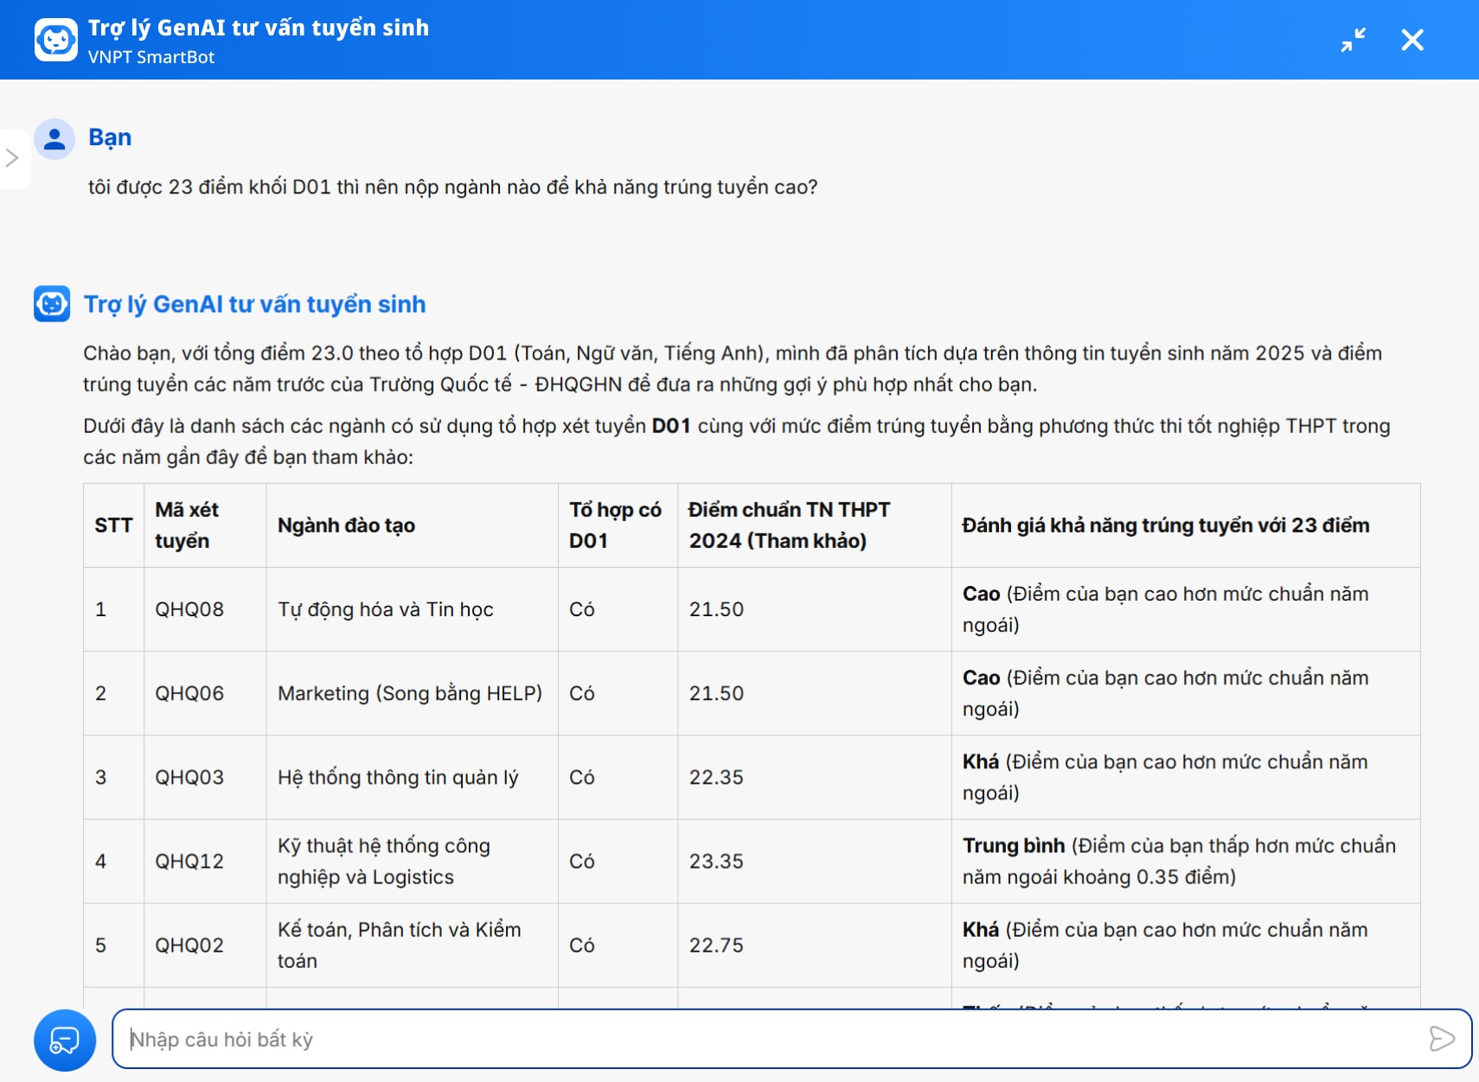Shrink the chat window using collapse arrows
Image resolution: width=1479 pixels, height=1082 pixels.
click(1353, 40)
